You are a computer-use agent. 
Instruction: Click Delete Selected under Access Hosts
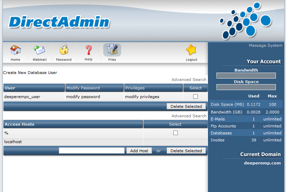pos(186,151)
